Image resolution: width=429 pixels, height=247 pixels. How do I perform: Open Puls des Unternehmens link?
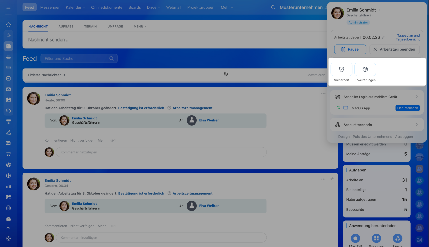click(x=372, y=137)
